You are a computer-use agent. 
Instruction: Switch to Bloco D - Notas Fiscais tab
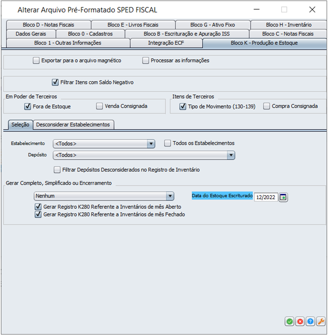click(48, 25)
